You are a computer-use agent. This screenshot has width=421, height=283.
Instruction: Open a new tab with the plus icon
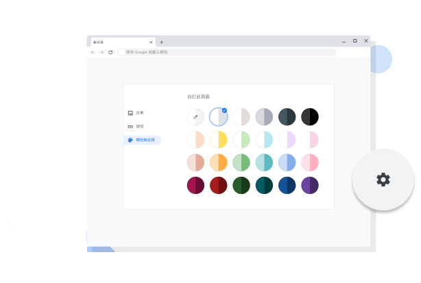tap(162, 42)
